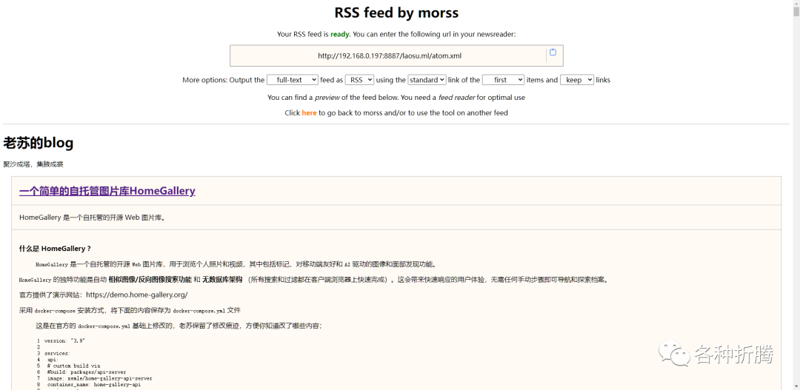Click the code line "container_name: home-gallery-api"
Image resolution: width=800 pixels, height=390 pixels.
[94, 385]
